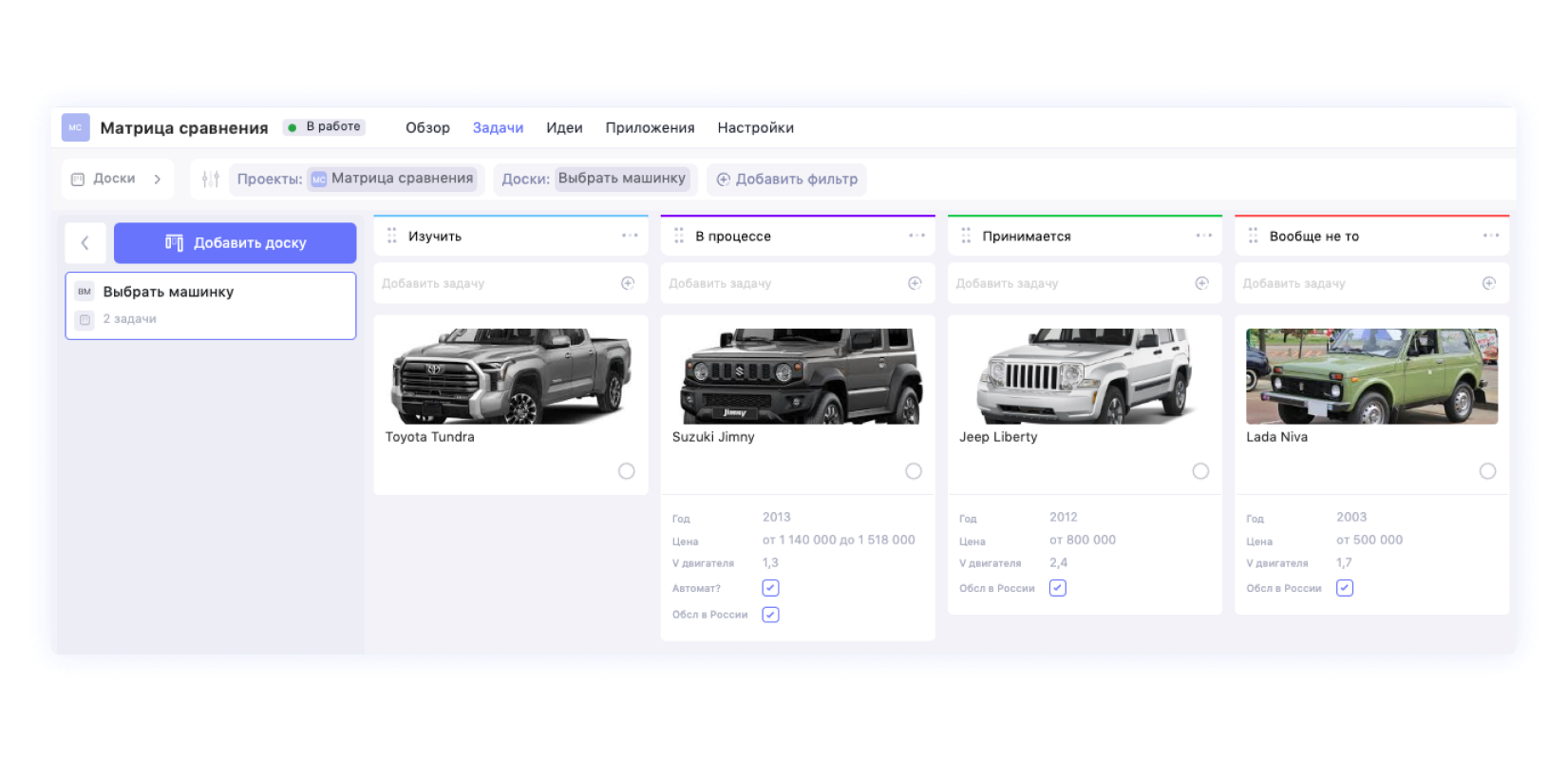This screenshot has height=760, width=1567.
Task: Click add-task plus icon in В процессе column
Action: 915,283
